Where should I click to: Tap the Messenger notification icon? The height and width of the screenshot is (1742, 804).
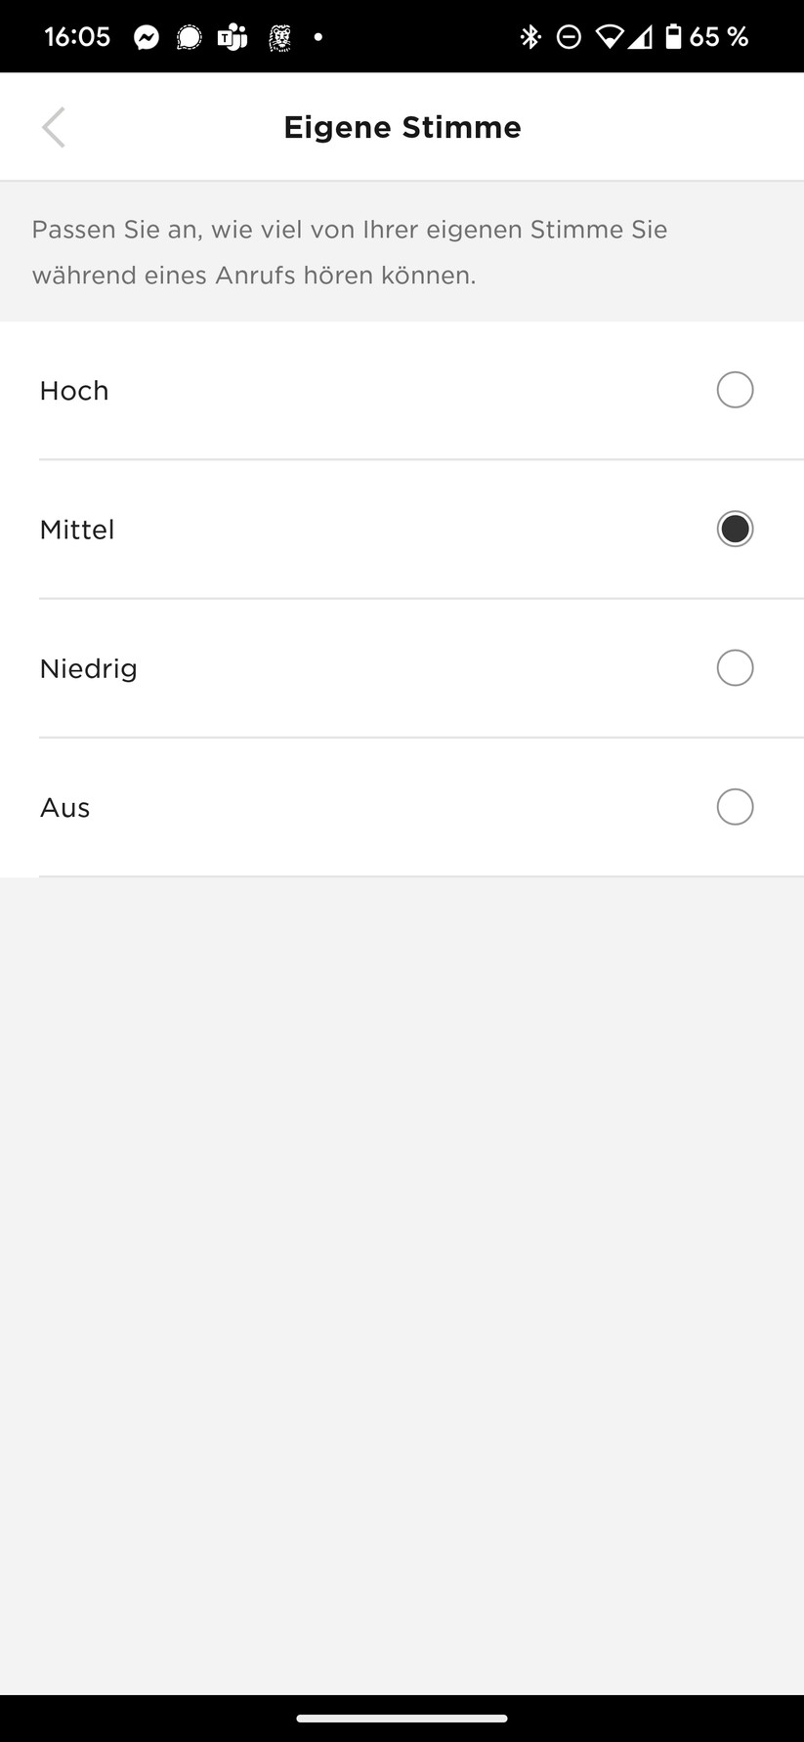(x=147, y=37)
